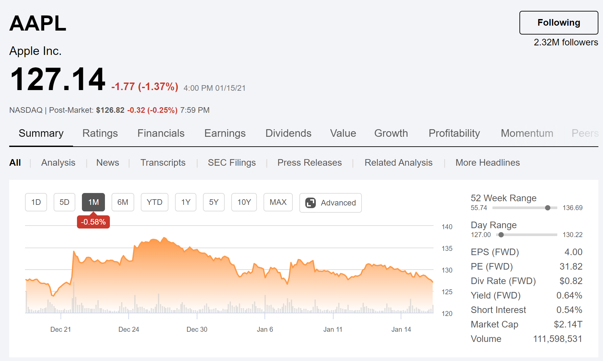
Task: Choose the YTD chart range
Action: click(x=155, y=202)
